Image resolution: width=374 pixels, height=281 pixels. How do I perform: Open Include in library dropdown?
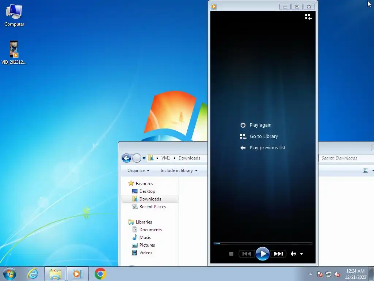coord(179,171)
